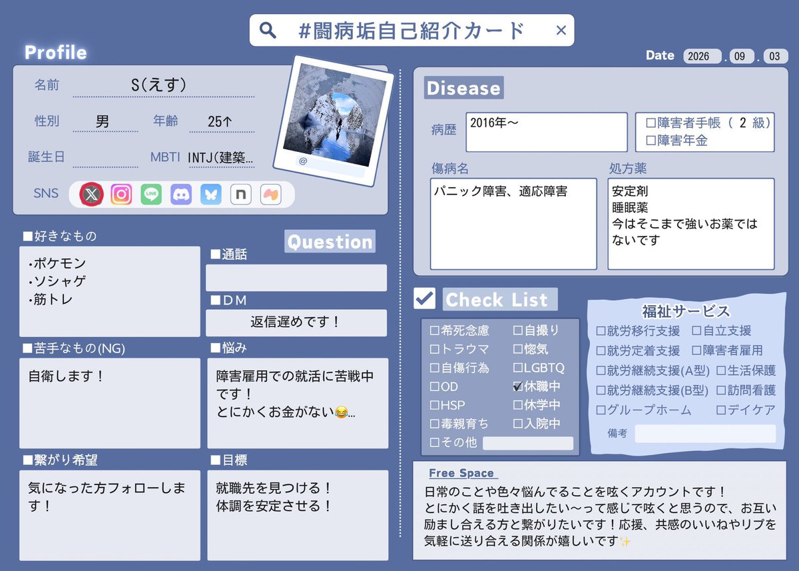
Task: Toggle the グループホーム checkbox
Action: coord(601,411)
